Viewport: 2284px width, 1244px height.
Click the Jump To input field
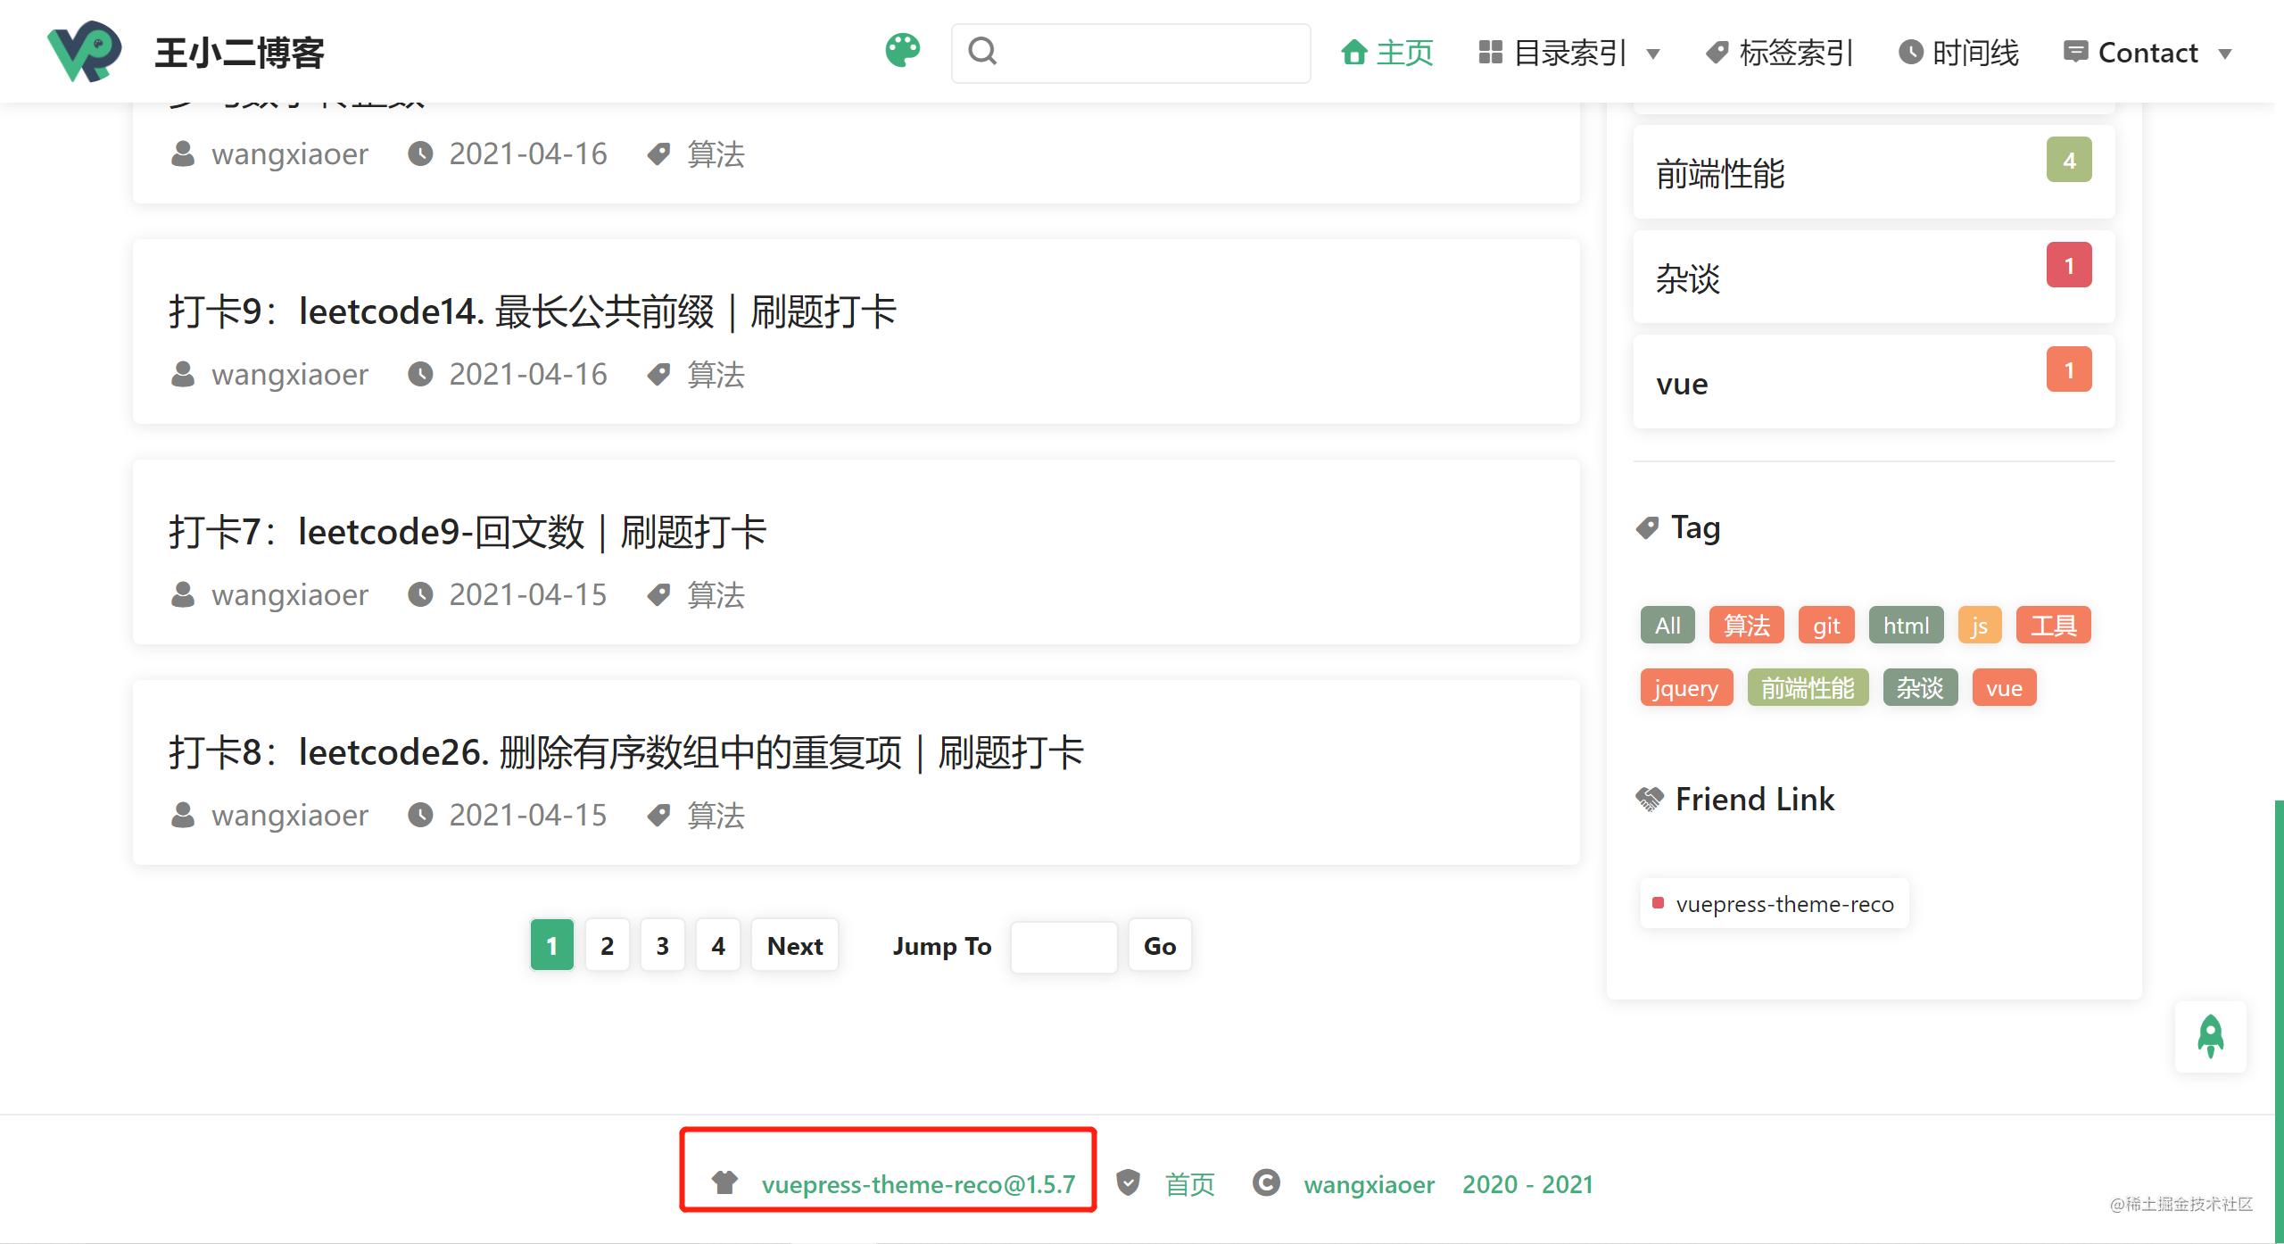coord(1063,945)
